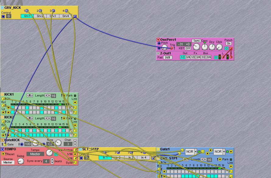
Task: Toggle Punch On button in OscPerc1
Action: [228, 44]
